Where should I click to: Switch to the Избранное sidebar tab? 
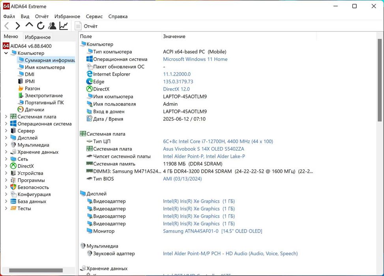click(x=38, y=37)
